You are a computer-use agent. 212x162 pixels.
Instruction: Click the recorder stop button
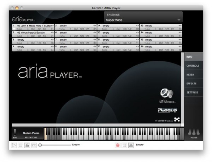[124, 145]
